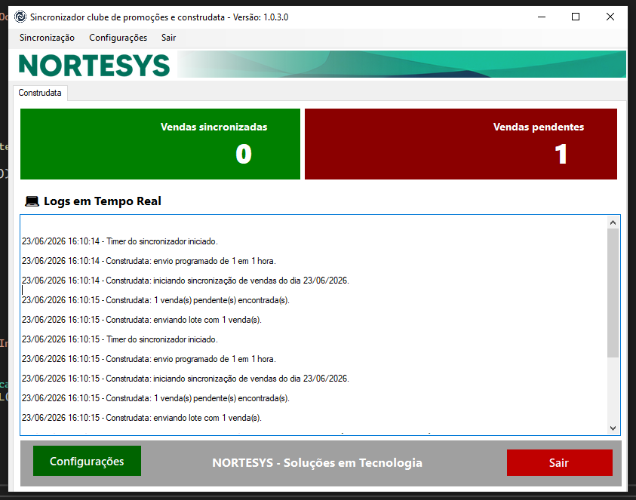Open the Configurações menu
The height and width of the screenshot is (500, 636).
tap(118, 38)
